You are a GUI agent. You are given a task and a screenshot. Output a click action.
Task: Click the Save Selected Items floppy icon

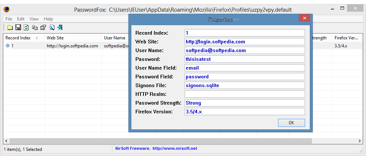point(18,27)
